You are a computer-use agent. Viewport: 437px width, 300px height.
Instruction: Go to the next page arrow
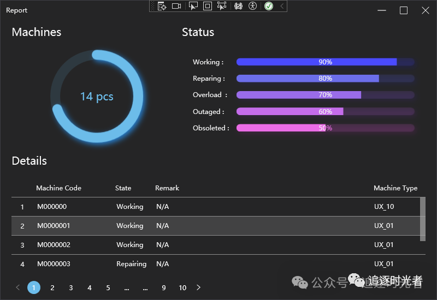(x=198, y=287)
